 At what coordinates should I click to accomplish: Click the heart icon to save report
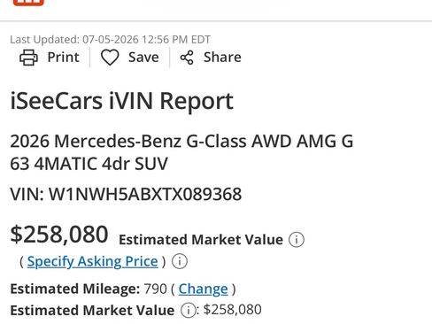(110, 58)
